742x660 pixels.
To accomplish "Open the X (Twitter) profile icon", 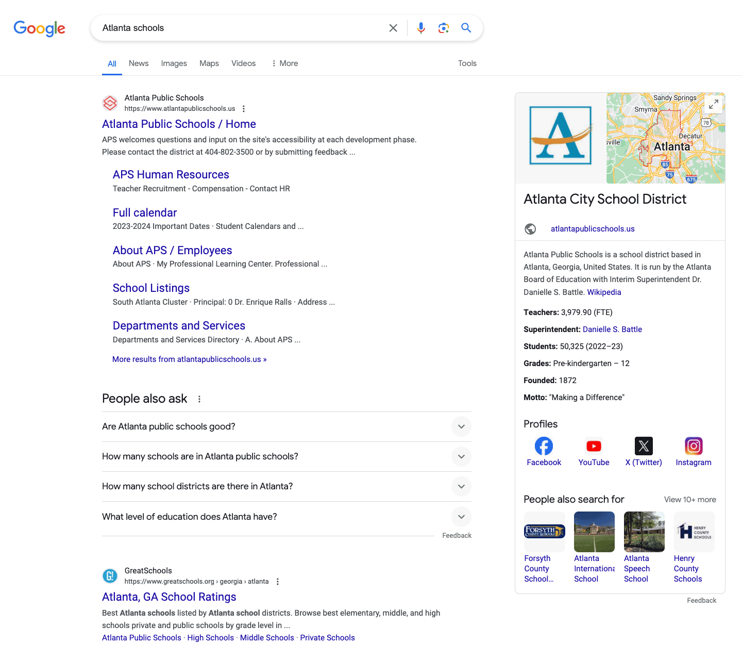I will (x=644, y=446).
